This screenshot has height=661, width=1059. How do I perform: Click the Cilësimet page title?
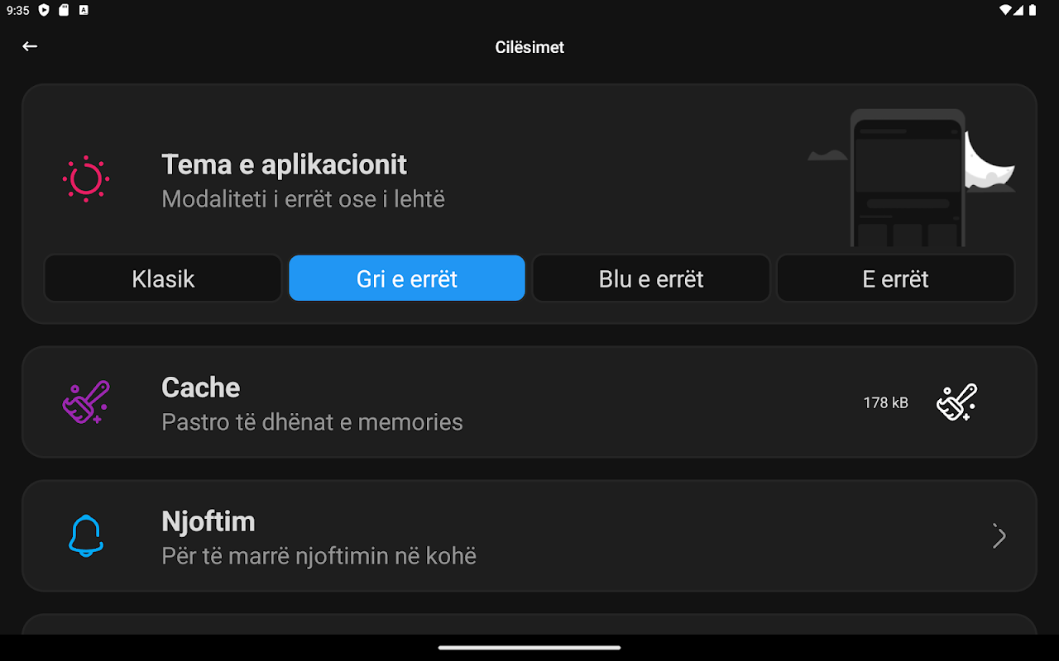click(529, 47)
